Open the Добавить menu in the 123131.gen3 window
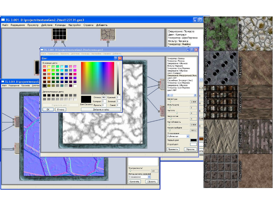273x205 pixels. 102,25
